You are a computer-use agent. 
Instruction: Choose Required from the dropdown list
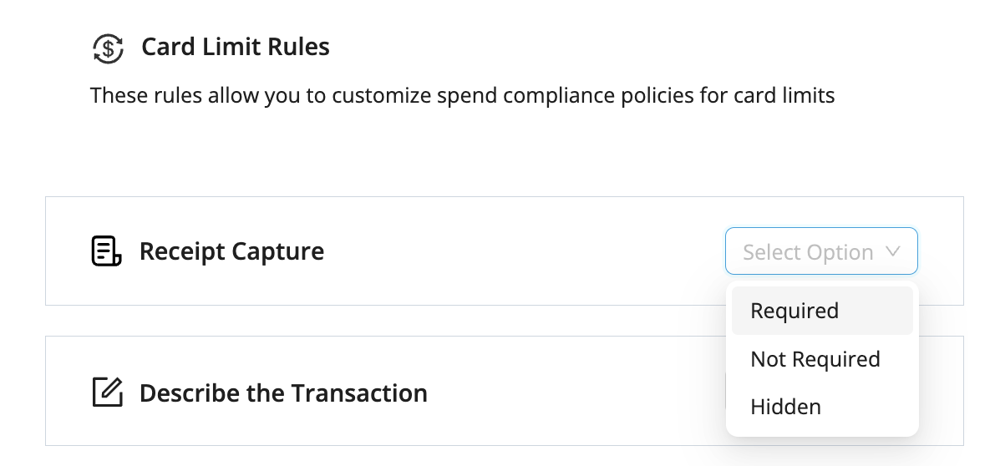tap(822, 311)
